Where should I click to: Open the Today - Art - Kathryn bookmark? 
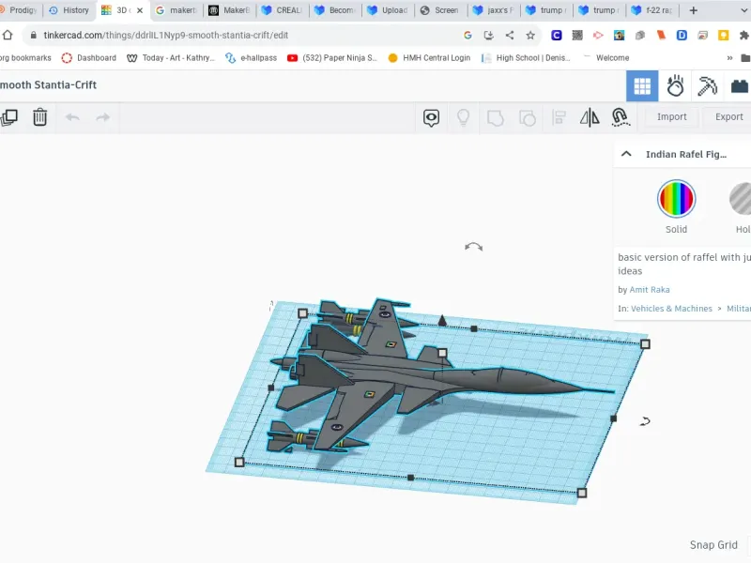click(171, 58)
